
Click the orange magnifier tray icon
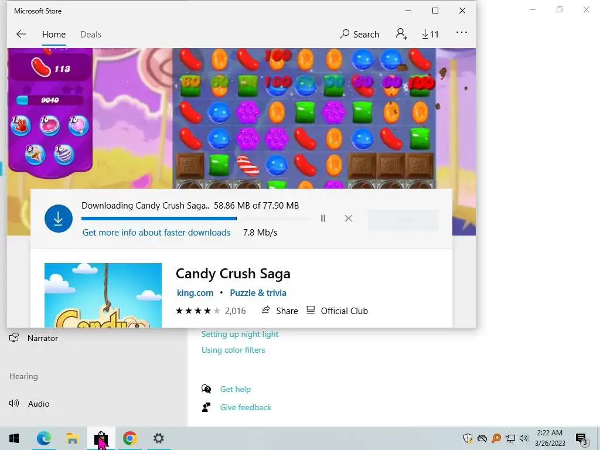tap(496, 438)
